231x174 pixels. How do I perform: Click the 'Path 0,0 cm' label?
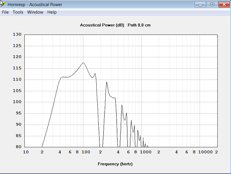pos(139,25)
